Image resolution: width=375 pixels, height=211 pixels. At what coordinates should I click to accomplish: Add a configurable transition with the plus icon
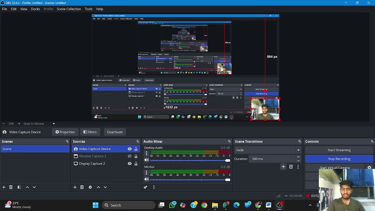pyautogui.click(x=283, y=167)
